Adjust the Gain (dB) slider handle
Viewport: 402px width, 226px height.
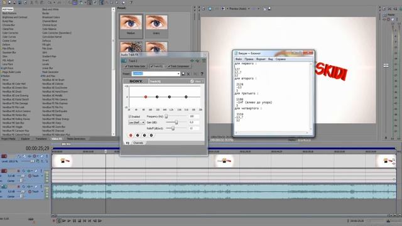pos(177,122)
